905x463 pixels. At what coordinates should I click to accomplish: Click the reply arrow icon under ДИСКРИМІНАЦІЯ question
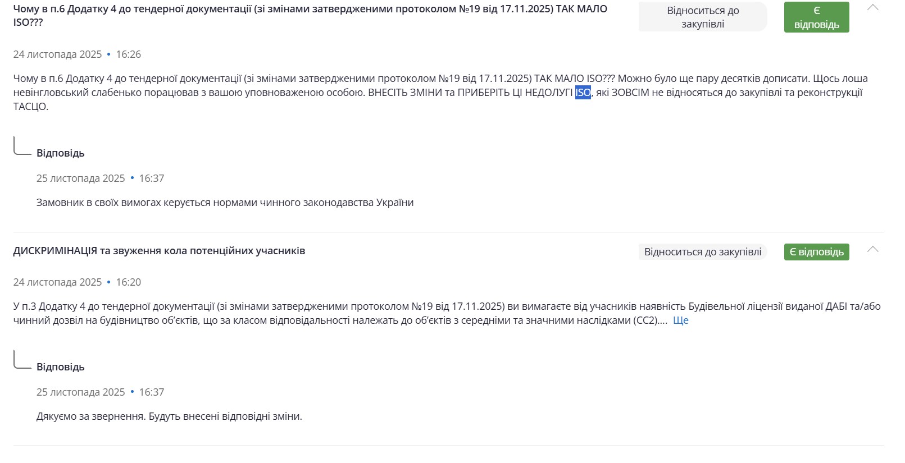(x=22, y=360)
